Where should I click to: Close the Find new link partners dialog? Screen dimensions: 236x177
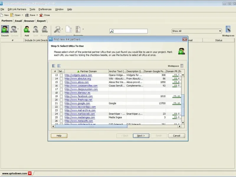185,39
